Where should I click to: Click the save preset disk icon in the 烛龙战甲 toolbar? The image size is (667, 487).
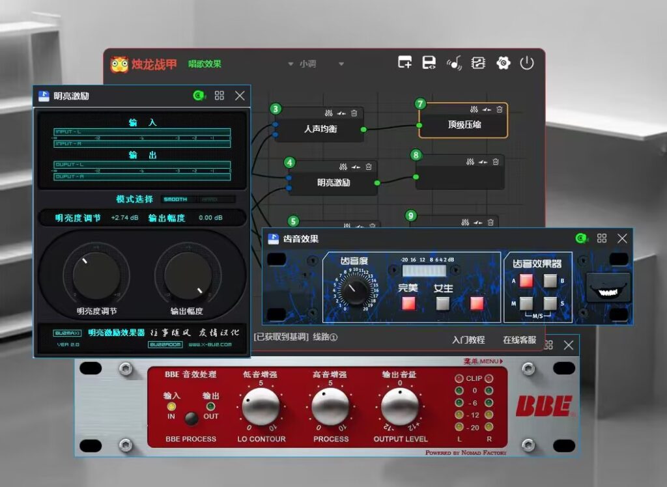tap(429, 63)
